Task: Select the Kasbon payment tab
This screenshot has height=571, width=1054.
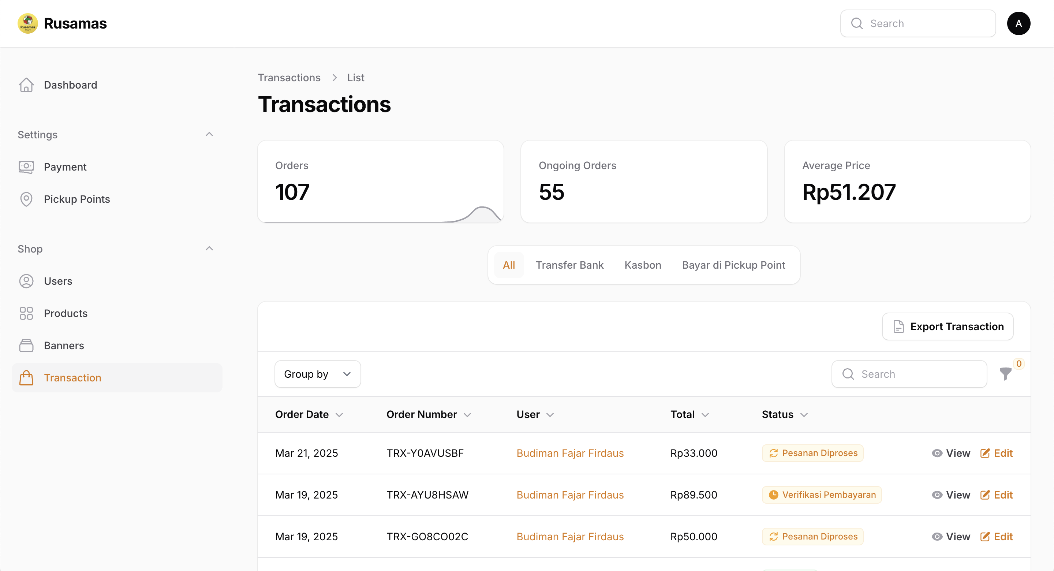Action: click(x=642, y=265)
